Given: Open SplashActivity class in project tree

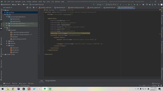Looking at the screenshot, I should 16,21.
